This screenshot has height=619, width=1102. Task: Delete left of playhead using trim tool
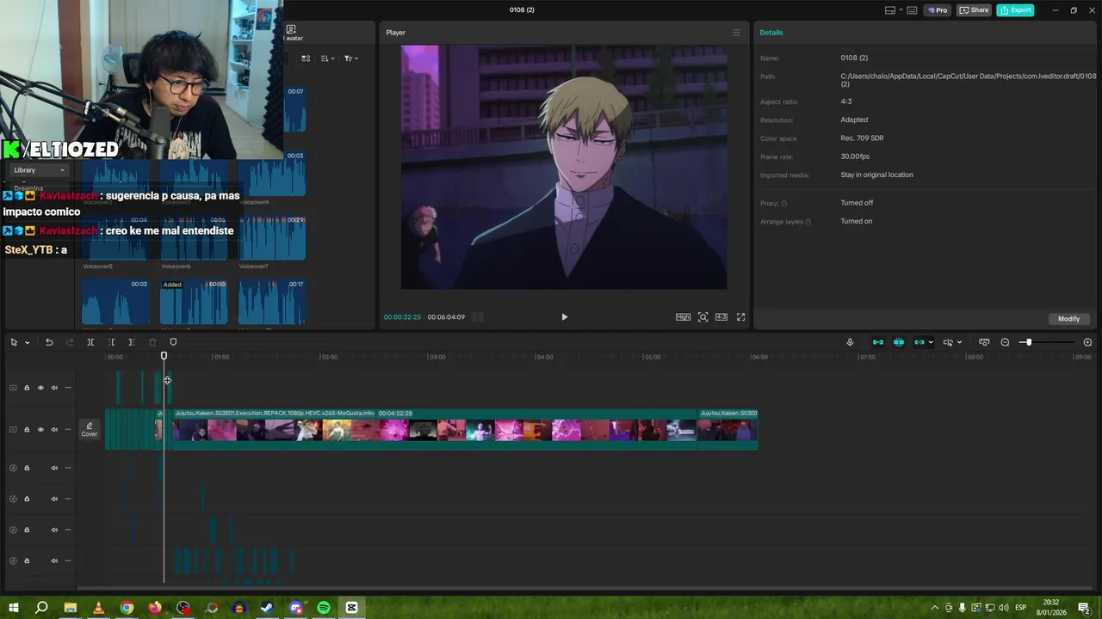click(x=111, y=342)
